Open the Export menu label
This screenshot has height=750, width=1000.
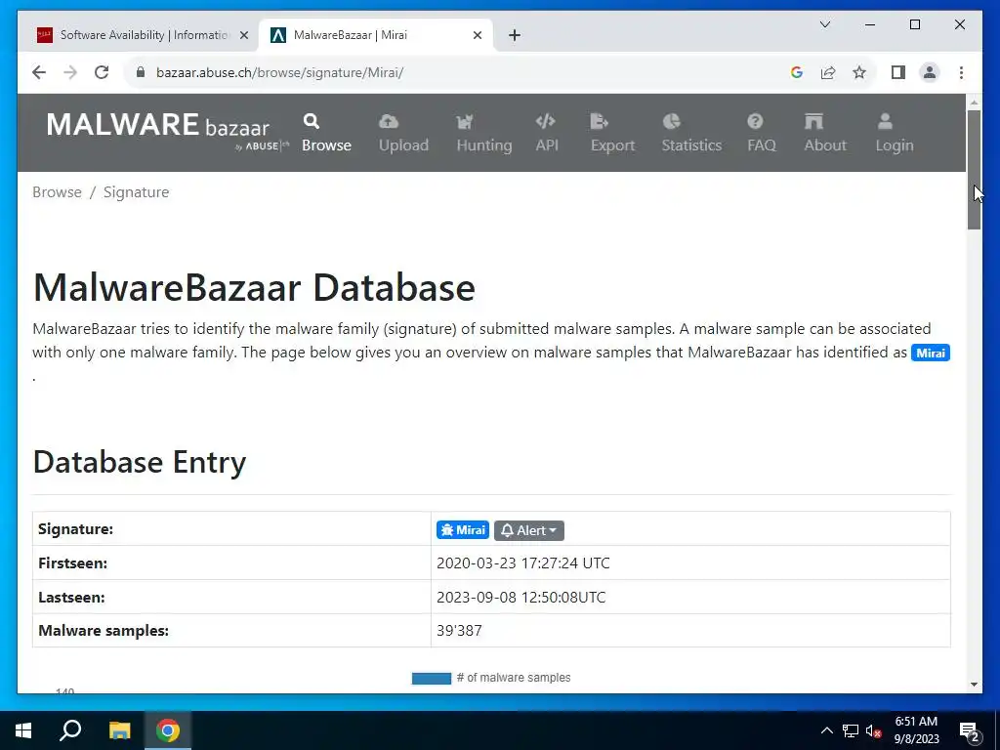pyautogui.click(x=612, y=145)
